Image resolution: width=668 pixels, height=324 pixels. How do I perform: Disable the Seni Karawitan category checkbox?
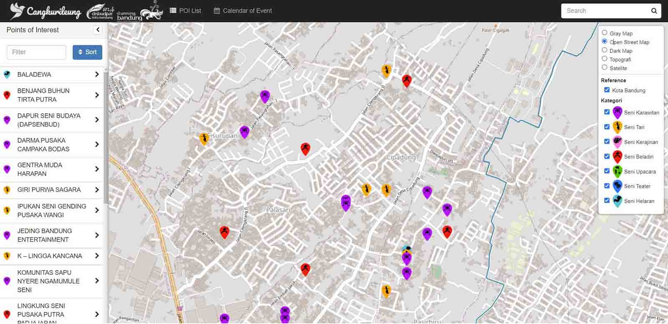[x=607, y=112]
